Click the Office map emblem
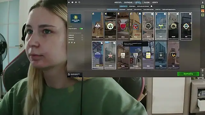This screenshot has width=205, height=115. tap(161, 55)
